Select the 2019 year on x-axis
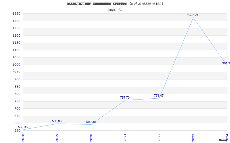 click(x=57, y=138)
